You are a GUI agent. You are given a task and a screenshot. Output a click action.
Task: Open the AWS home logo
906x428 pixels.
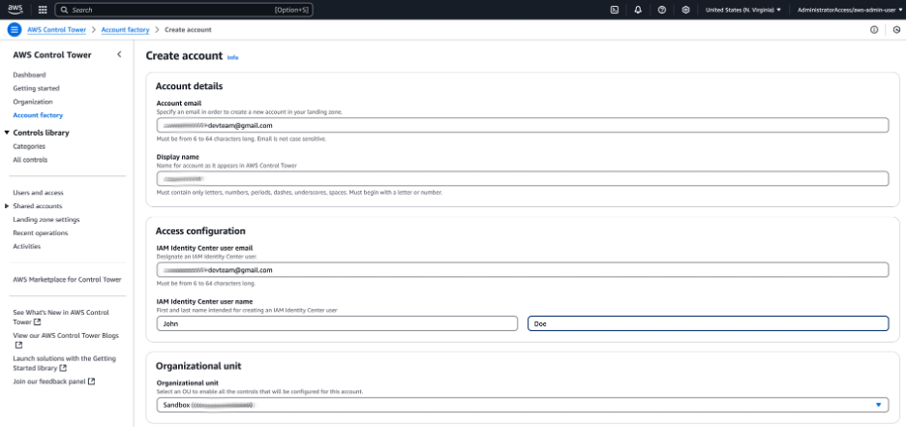click(x=15, y=10)
